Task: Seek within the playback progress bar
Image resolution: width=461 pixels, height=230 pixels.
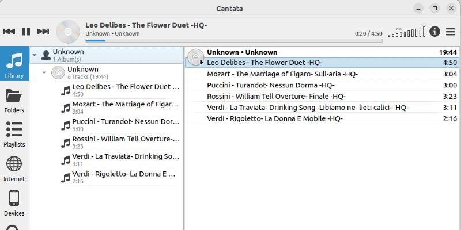Action: (x=231, y=40)
